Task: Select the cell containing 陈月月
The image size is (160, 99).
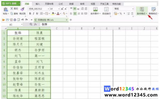Action: (x=18, y=44)
